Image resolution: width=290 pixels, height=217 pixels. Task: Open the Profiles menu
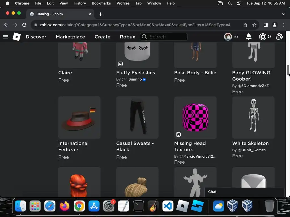(123, 3)
